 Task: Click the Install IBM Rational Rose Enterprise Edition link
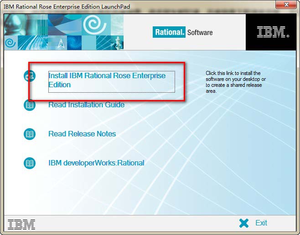tap(112, 82)
